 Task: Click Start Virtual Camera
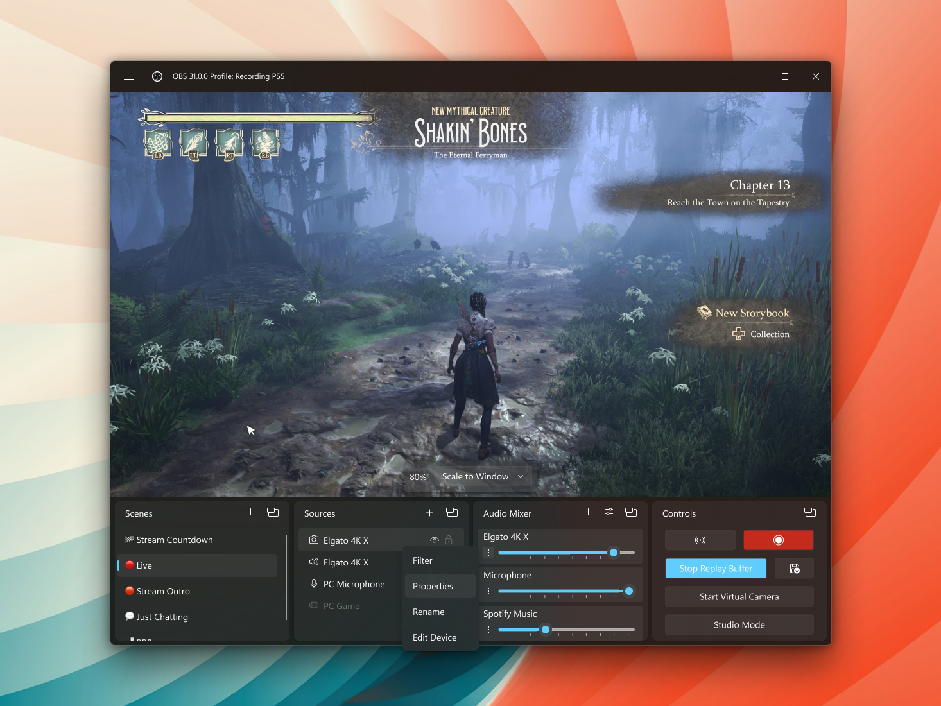tap(739, 596)
